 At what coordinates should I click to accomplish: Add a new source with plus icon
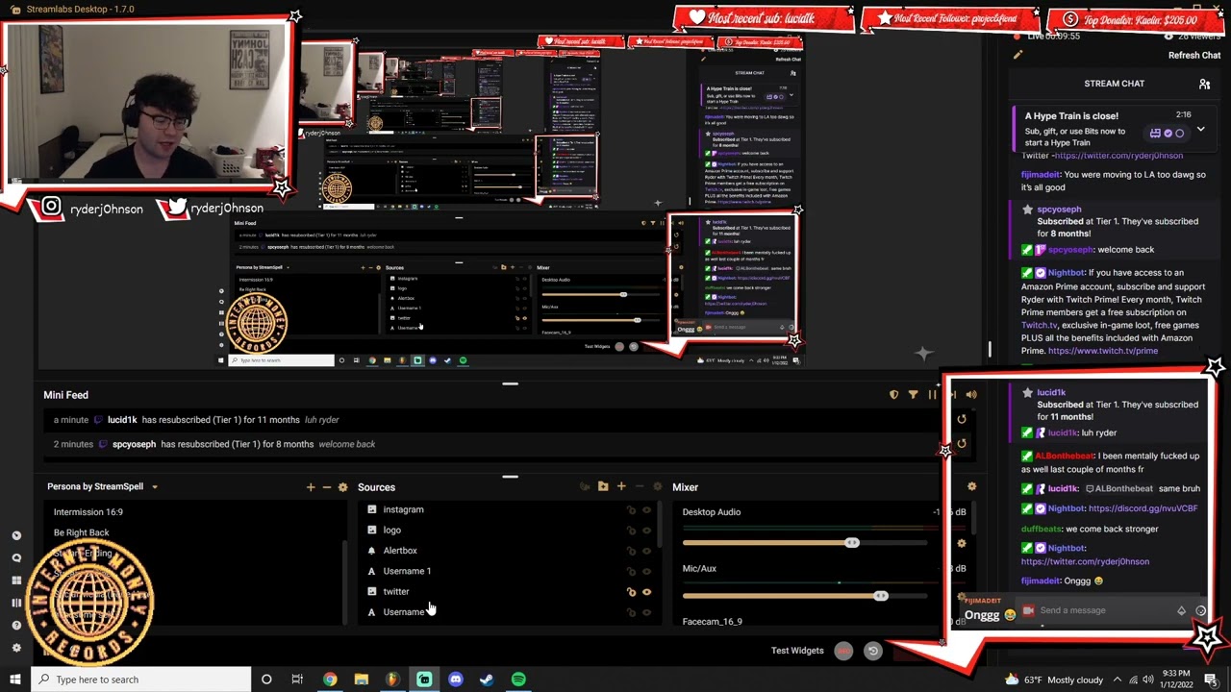click(621, 487)
